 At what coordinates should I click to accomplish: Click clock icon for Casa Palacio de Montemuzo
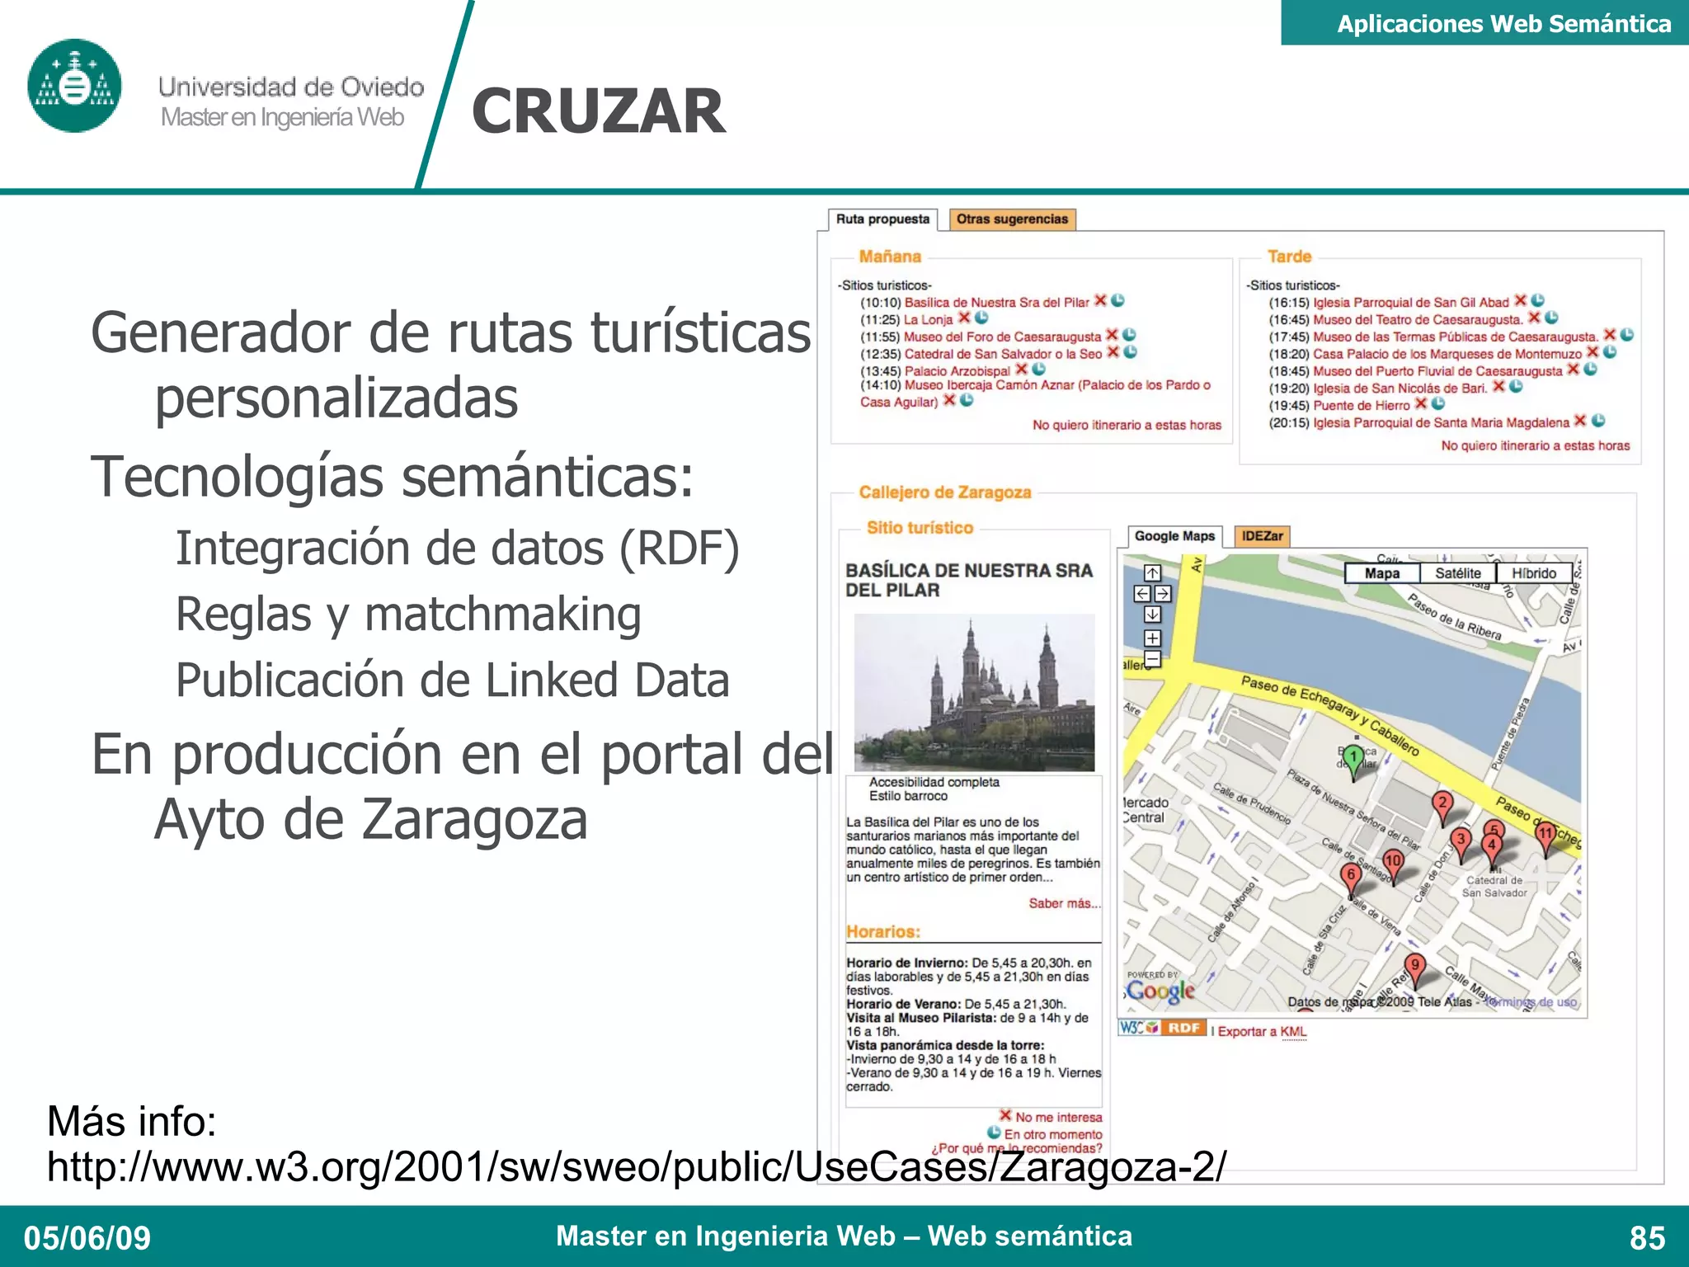1610,352
